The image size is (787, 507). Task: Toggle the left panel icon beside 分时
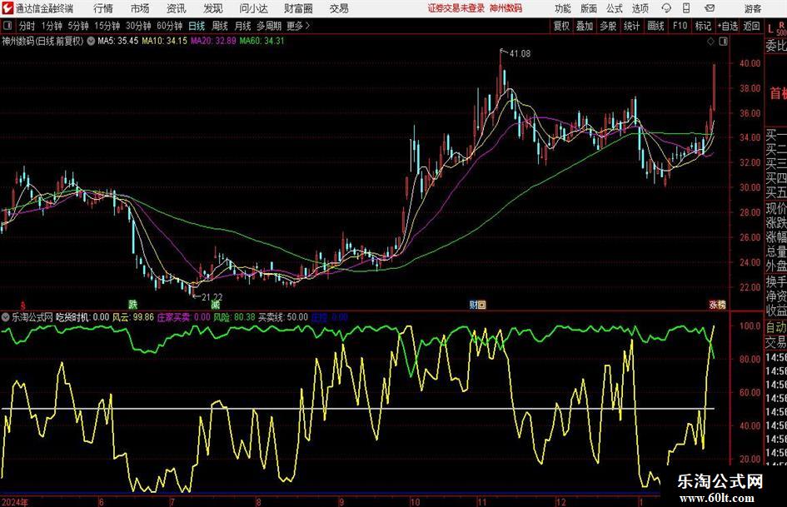7,26
